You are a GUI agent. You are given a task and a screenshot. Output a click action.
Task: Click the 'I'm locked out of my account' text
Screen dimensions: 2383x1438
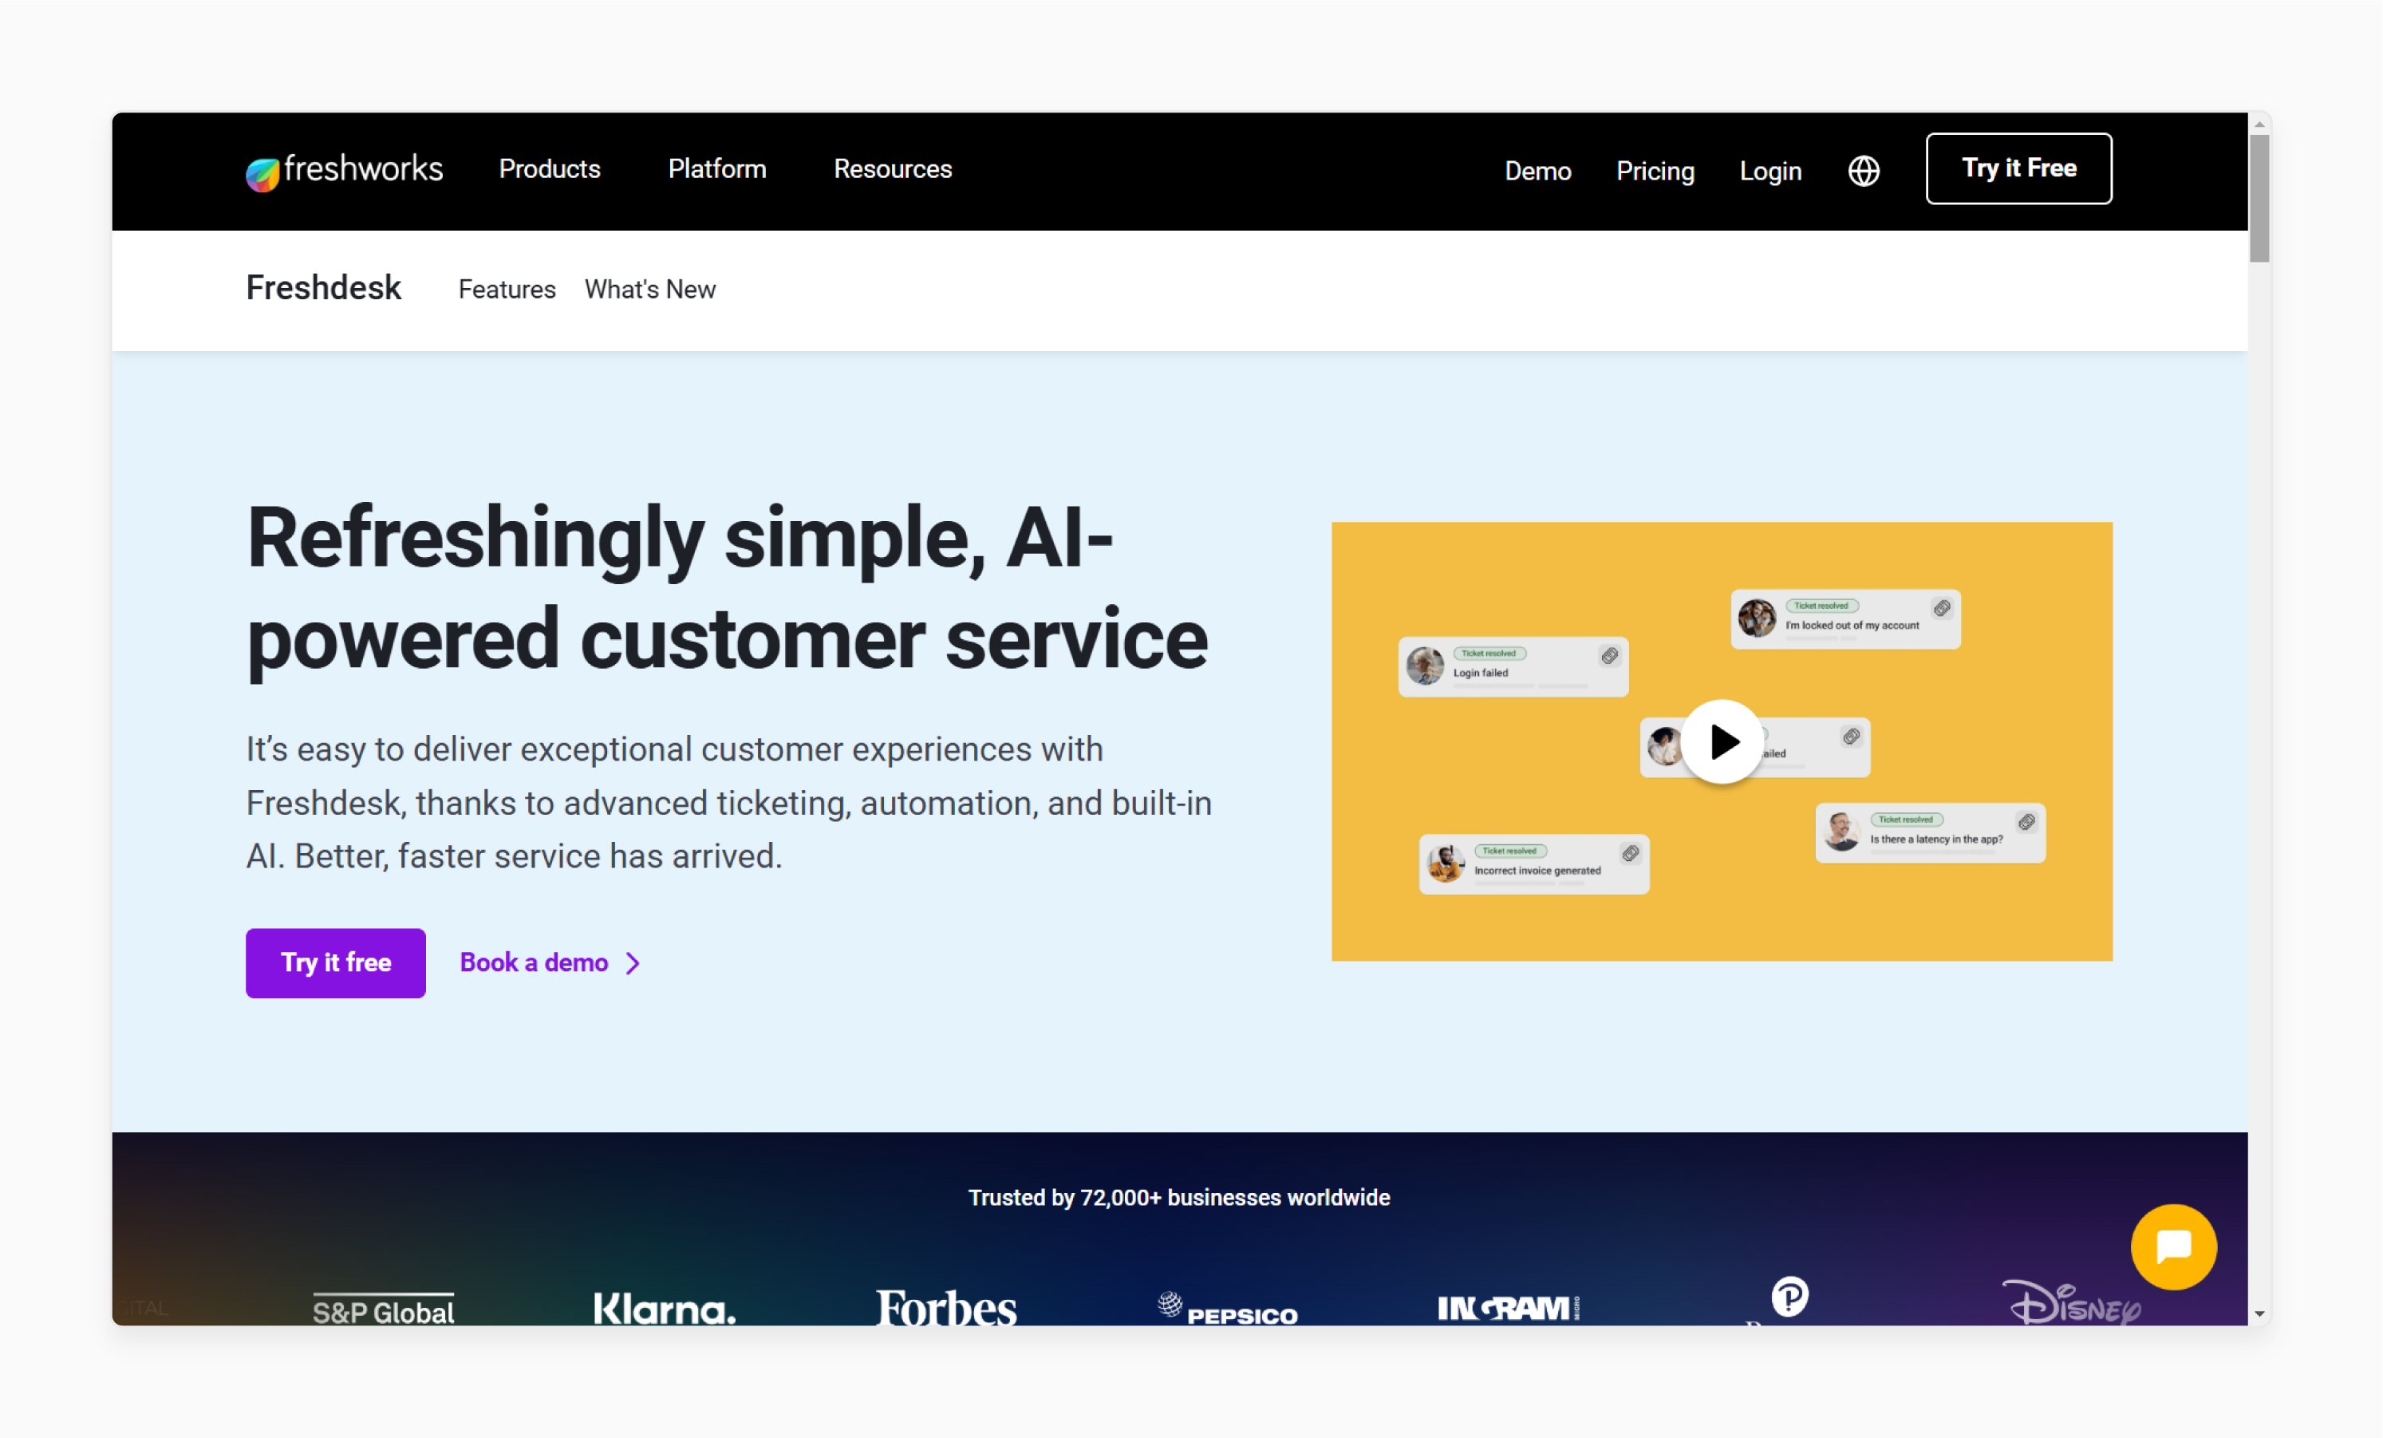click(x=1851, y=626)
